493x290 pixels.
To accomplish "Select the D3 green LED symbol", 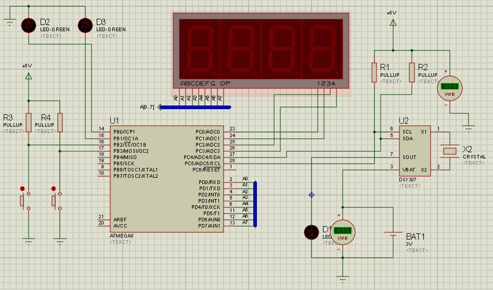I will coord(85,25).
